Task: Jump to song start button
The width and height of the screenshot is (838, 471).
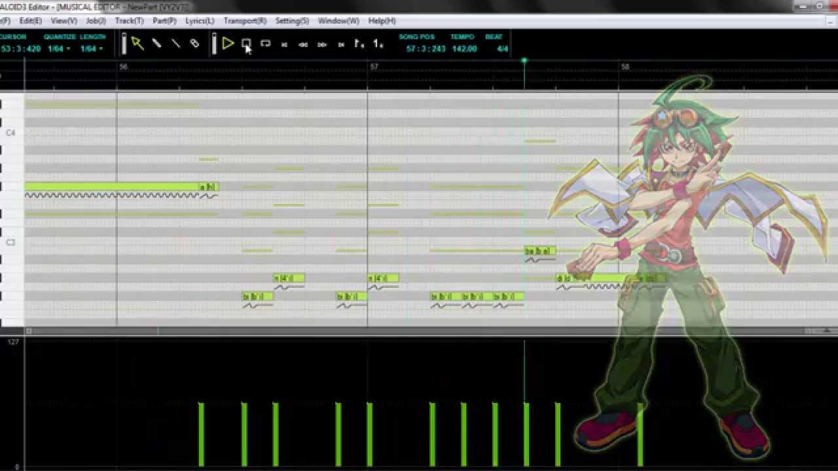Action: (x=284, y=44)
